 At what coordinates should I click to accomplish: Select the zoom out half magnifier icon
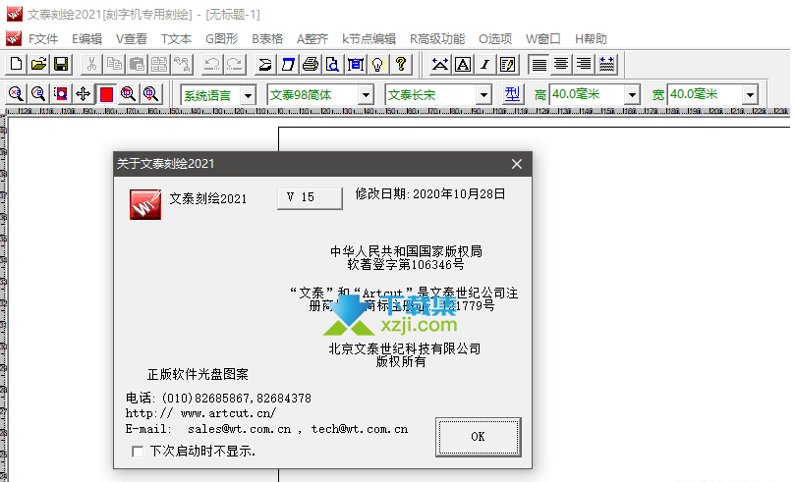38,93
